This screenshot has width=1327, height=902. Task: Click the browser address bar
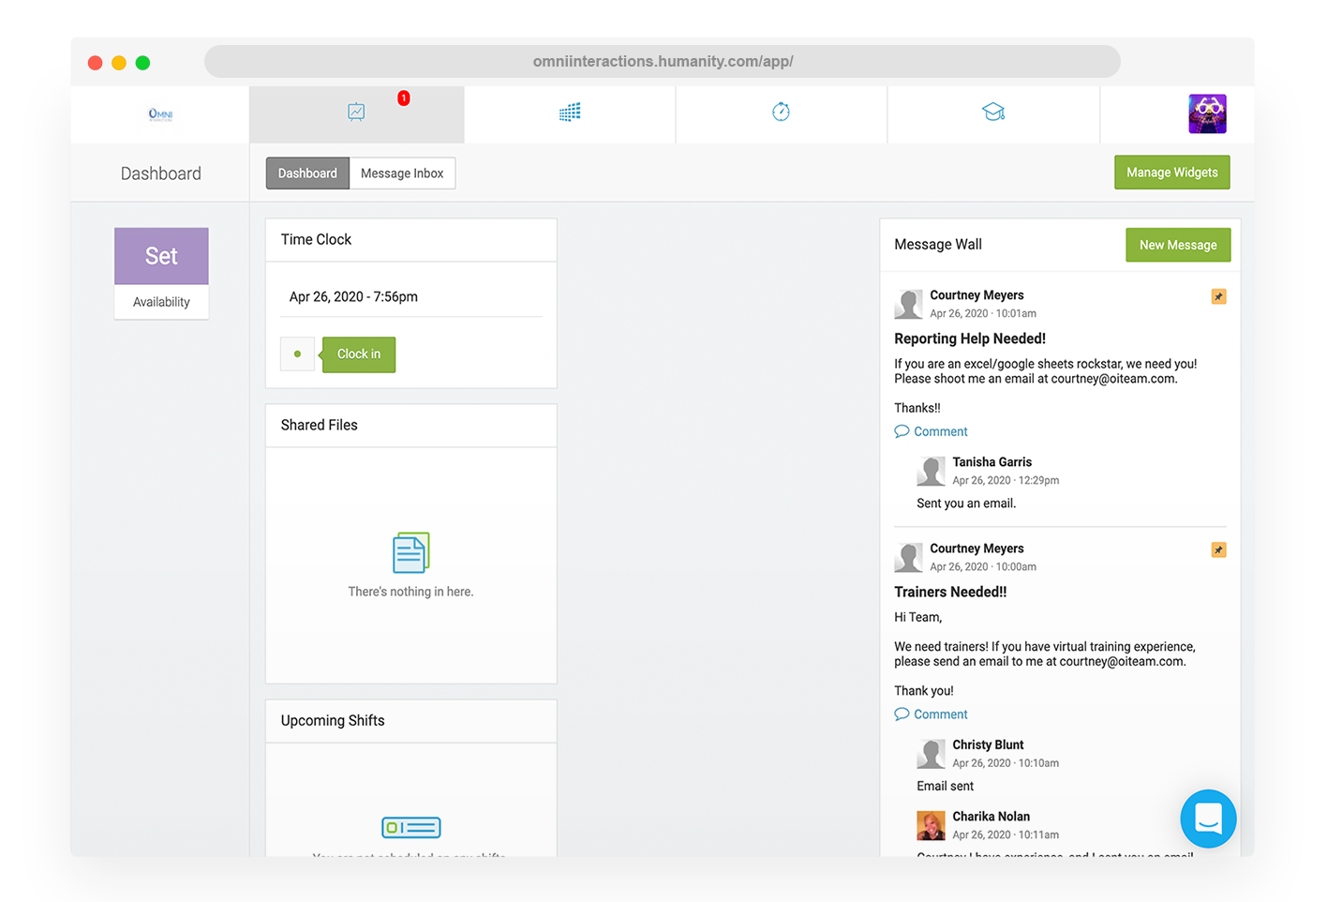point(663,62)
